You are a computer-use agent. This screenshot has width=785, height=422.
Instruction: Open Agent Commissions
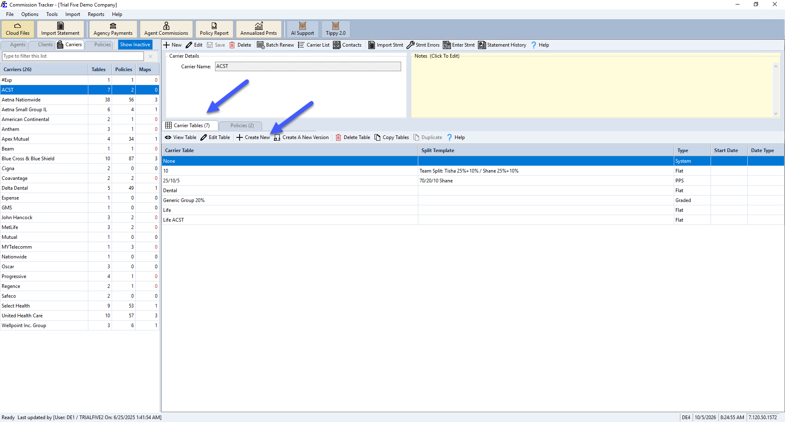pyautogui.click(x=166, y=29)
